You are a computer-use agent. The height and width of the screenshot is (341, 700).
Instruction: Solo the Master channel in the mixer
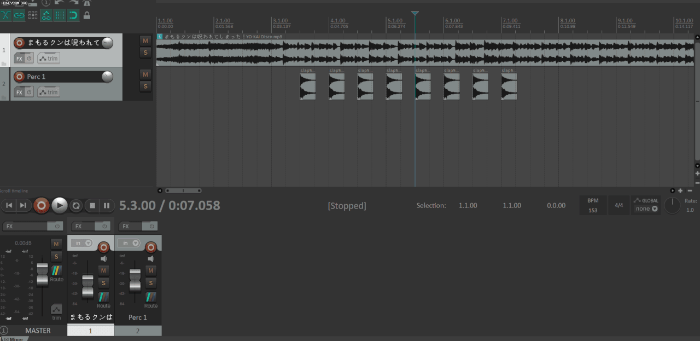pyautogui.click(x=57, y=256)
